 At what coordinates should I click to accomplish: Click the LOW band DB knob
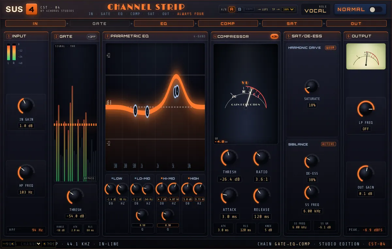click(x=110, y=189)
